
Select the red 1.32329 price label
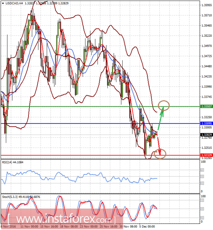pyautogui.click(x=207, y=155)
